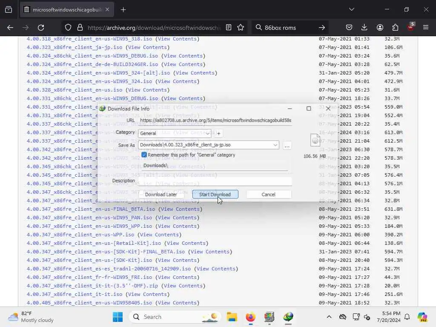Click the archive.org address bar URL
Screen dimensions: 436x327
click(x=154, y=28)
